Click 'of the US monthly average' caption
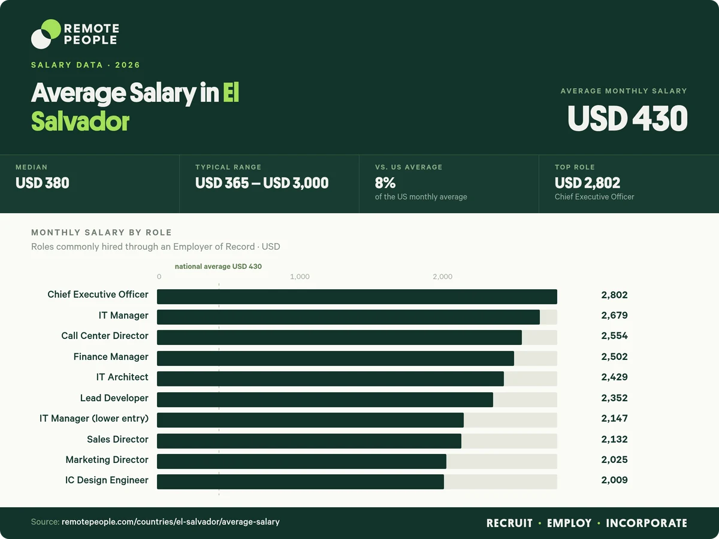 click(x=421, y=197)
